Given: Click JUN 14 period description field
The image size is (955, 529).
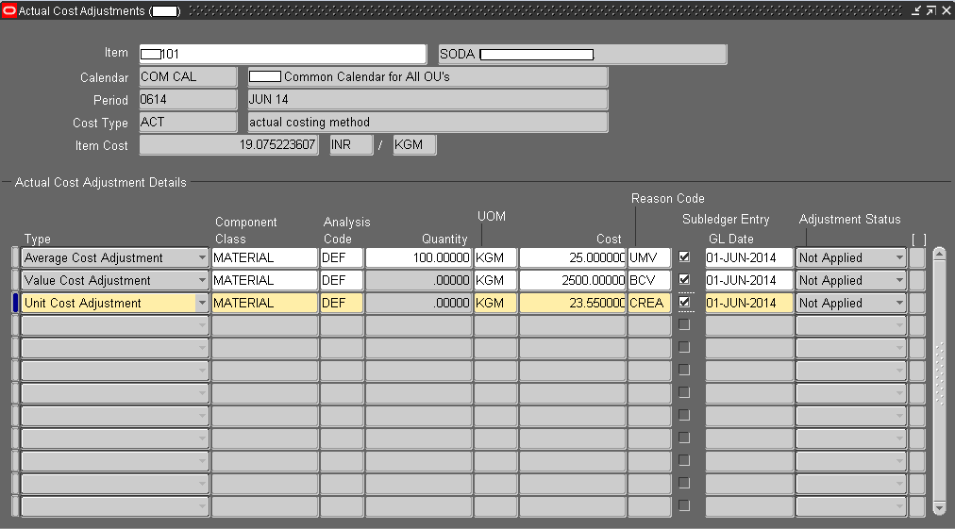Looking at the screenshot, I should tap(427, 99).
